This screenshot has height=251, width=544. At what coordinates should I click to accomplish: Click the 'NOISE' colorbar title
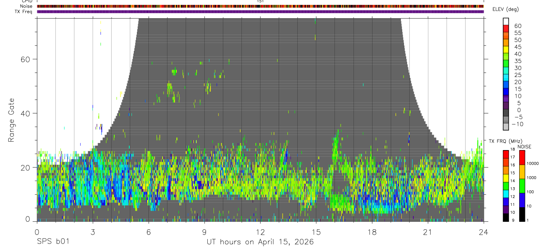pyautogui.click(x=524, y=147)
